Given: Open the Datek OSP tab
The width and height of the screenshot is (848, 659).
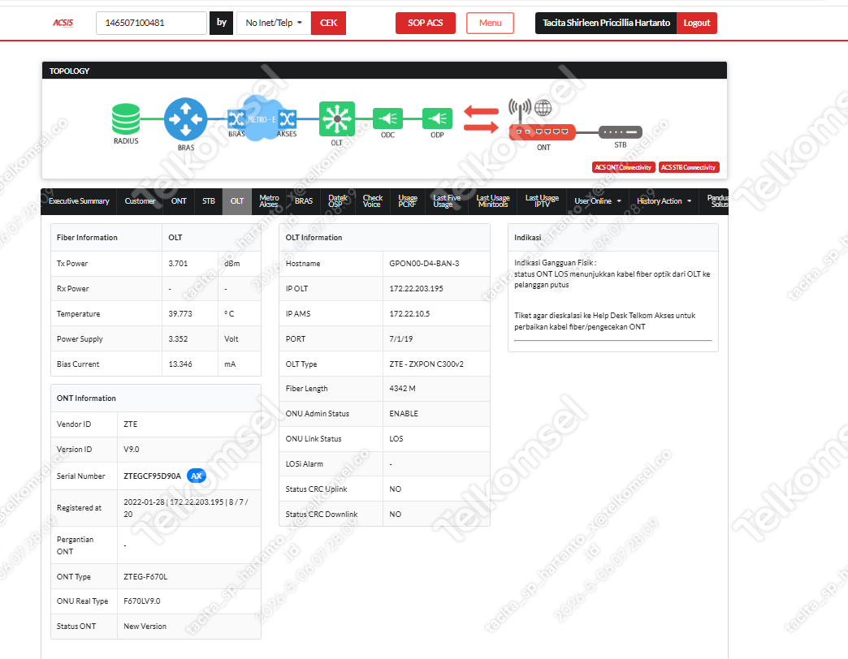Looking at the screenshot, I should click(x=337, y=201).
